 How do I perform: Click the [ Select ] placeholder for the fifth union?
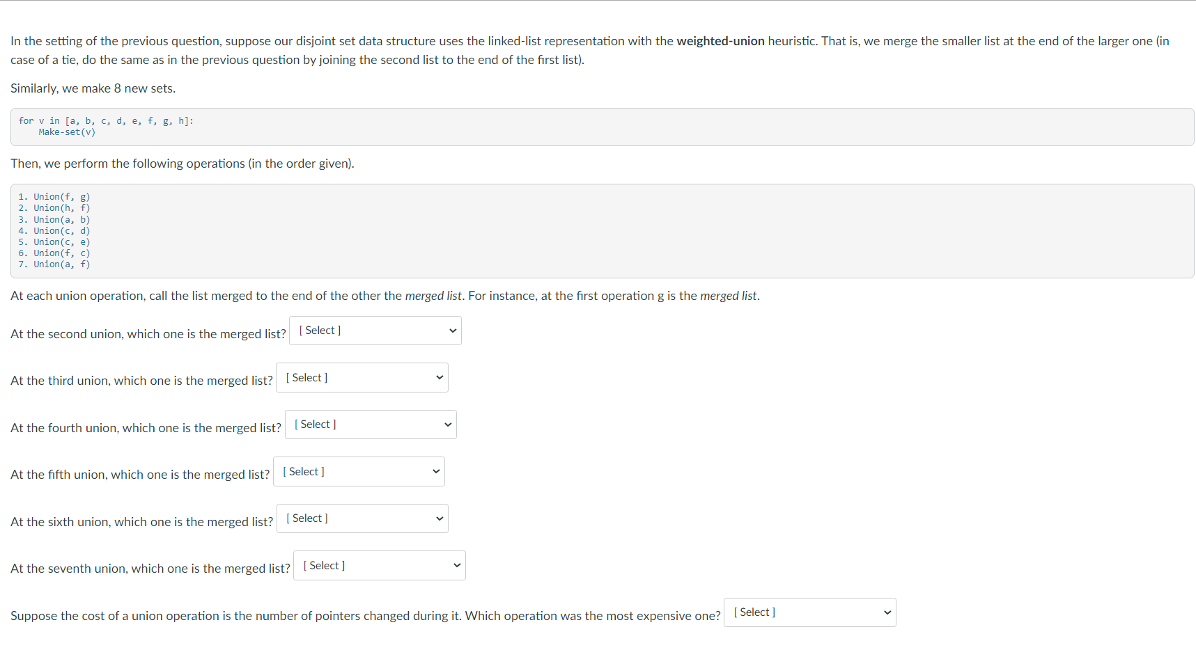[302, 471]
